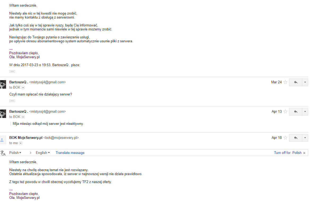Open the Polish source language dropdown

(x=15, y=153)
